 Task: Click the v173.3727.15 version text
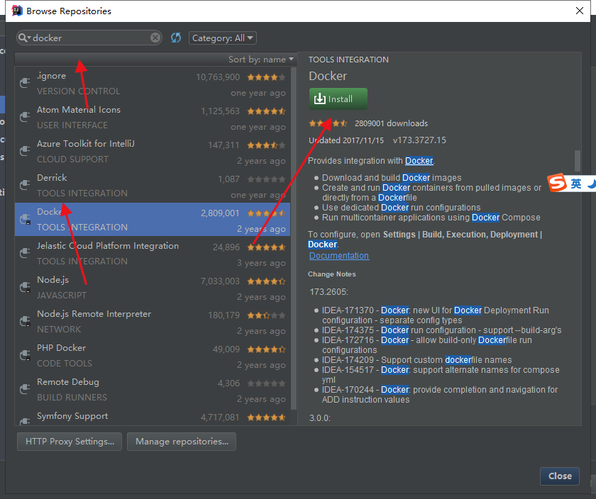click(419, 140)
